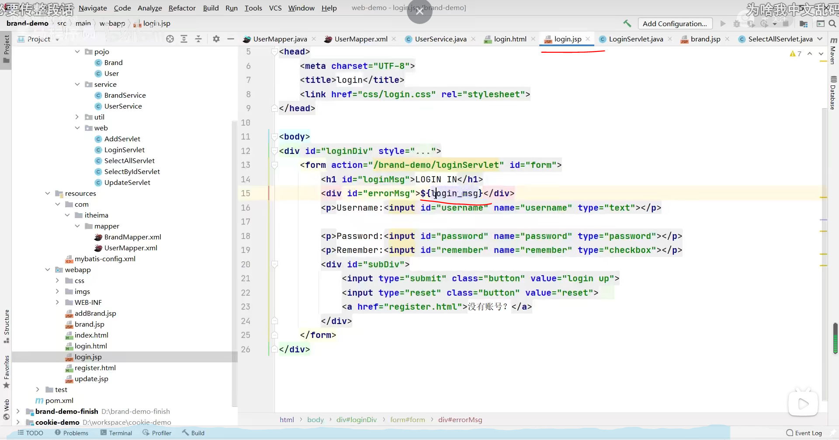Fold the head tag at line 5

pyautogui.click(x=274, y=52)
